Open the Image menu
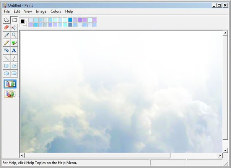231x168 pixels. 41,11
